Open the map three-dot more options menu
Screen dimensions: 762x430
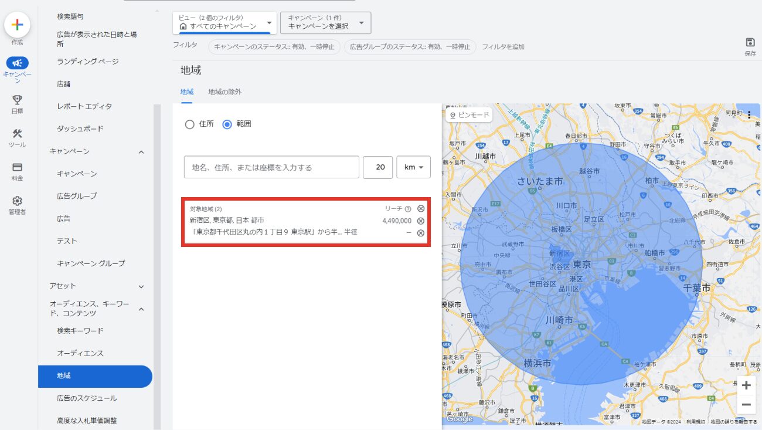pyautogui.click(x=749, y=115)
